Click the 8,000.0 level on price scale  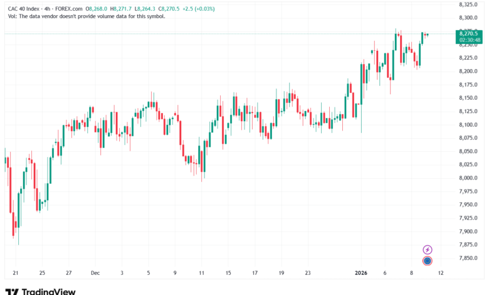[x=468, y=178]
